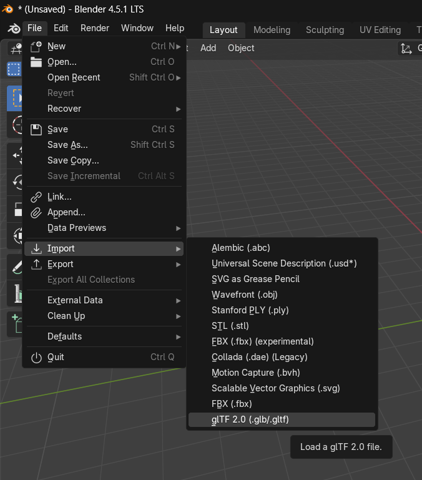This screenshot has height=480, width=422.
Task: Click the Import menu entry
Action: (x=104, y=248)
